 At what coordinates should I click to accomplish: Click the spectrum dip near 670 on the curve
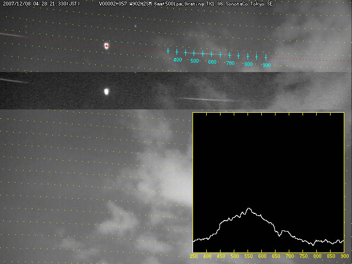tap(281, 234)
